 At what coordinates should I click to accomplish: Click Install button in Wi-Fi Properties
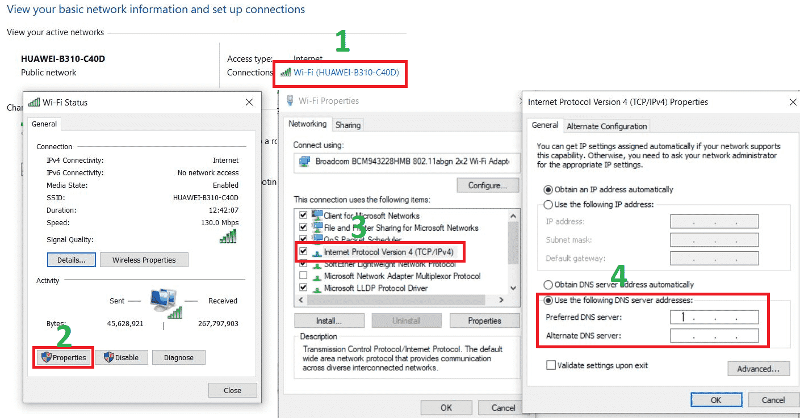(329, 321)
